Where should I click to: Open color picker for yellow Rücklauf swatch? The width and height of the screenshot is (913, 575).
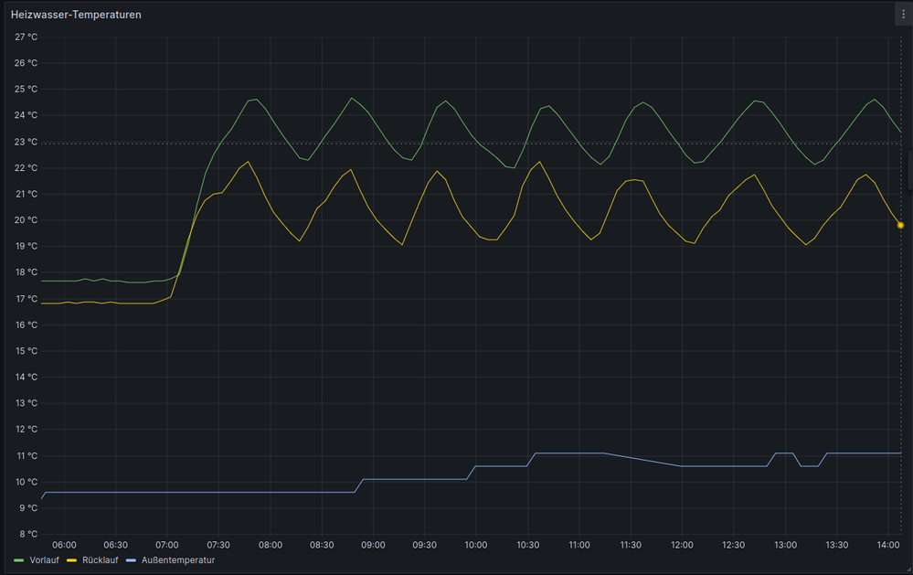click(72, 559)
